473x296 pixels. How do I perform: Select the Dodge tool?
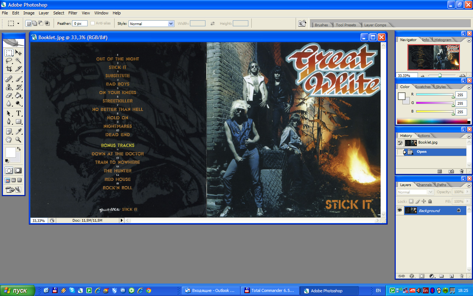pyautogui.click(x=18, y=104)
